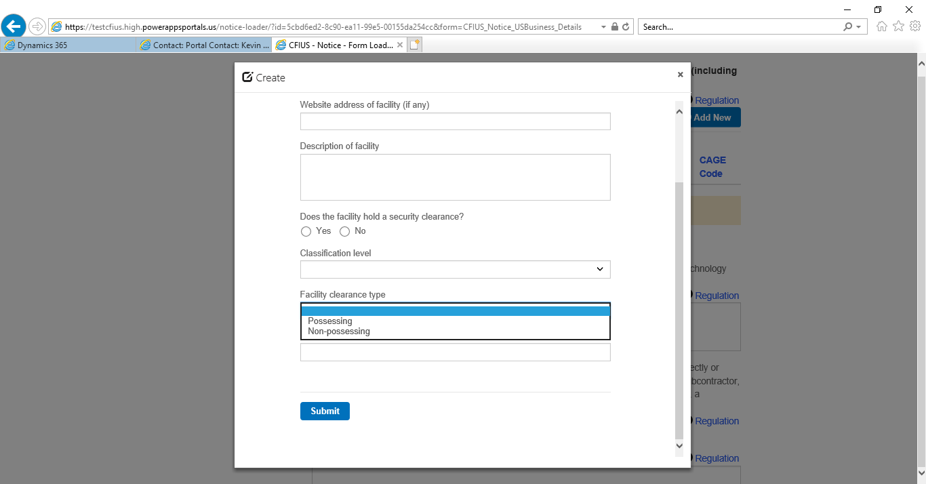
Task: Switch to the Dynamics 365 tab
Action: coord(68,45)
